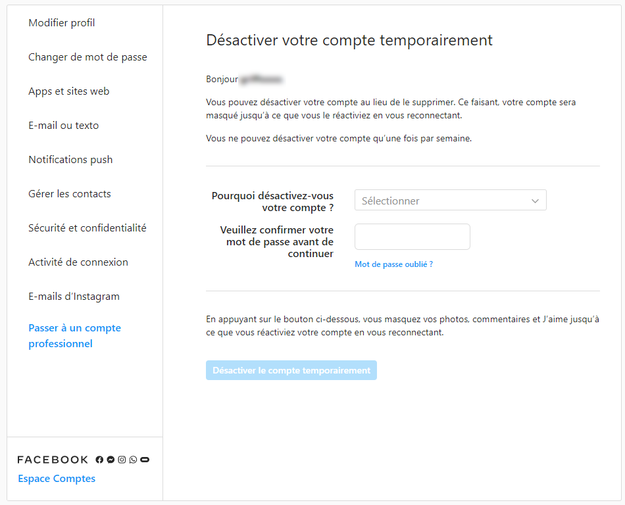Viewport: 625px width, 505px height.
Task: Click 'Mot de passe oublié ?' link
Action: point(393,264)
